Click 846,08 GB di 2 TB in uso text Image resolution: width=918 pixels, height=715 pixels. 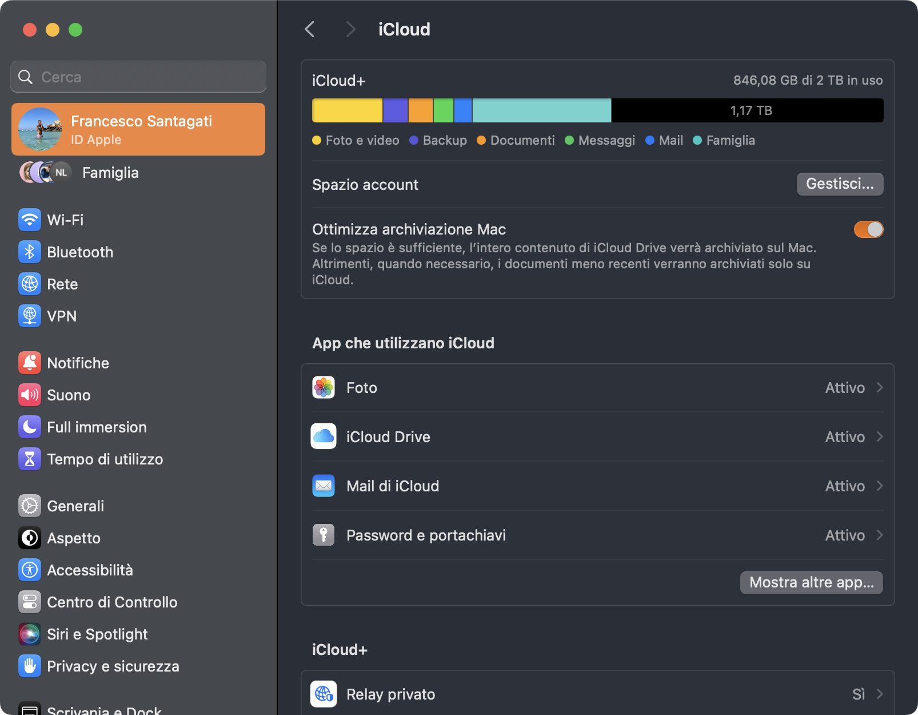[x=808, y=80]
